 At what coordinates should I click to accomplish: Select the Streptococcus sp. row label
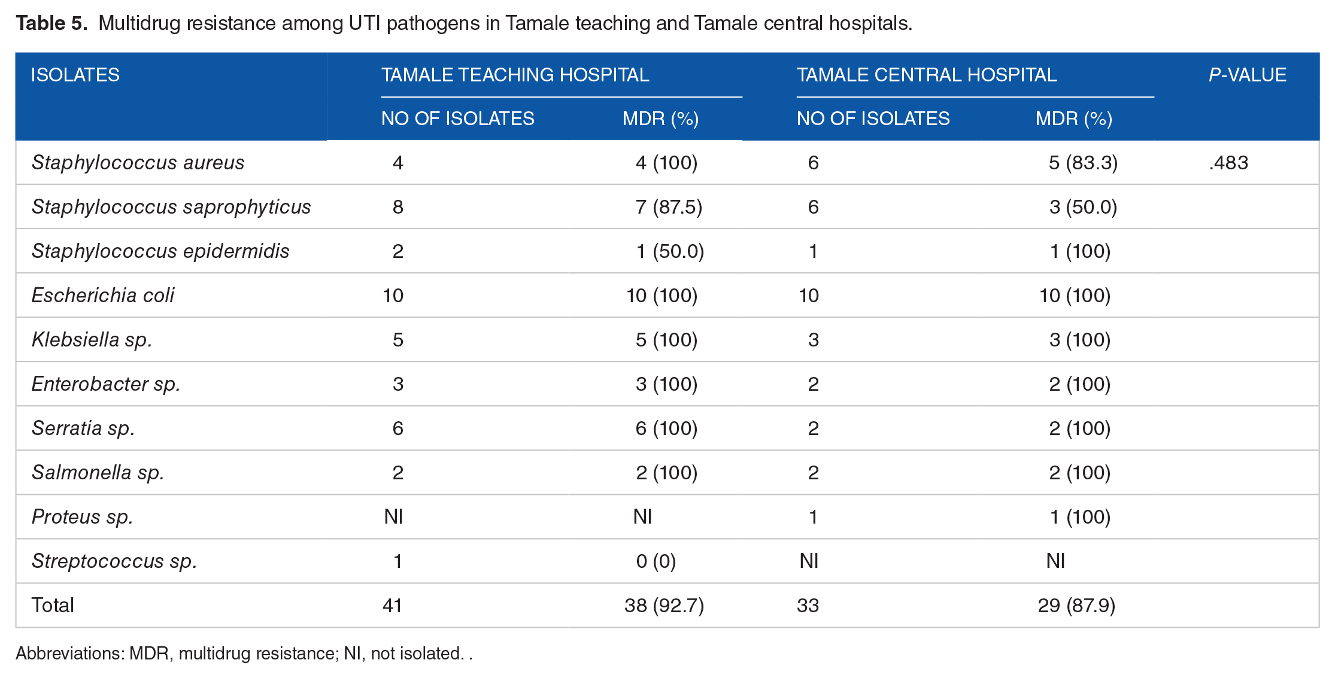tap(114, 561)
